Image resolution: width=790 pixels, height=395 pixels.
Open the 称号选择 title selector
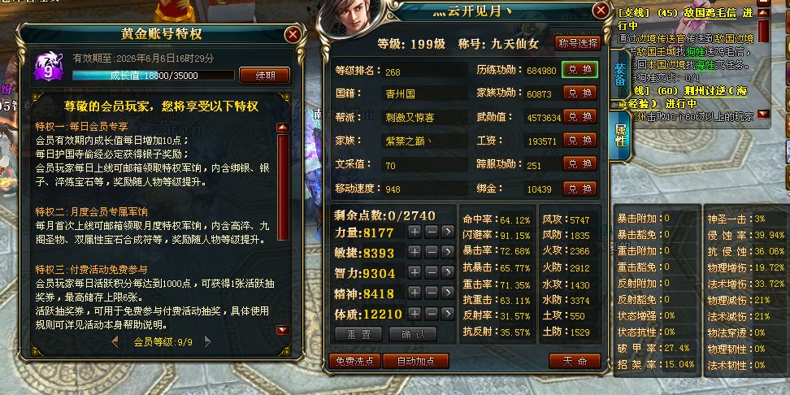pyautogui.click(x=578, y=43)
